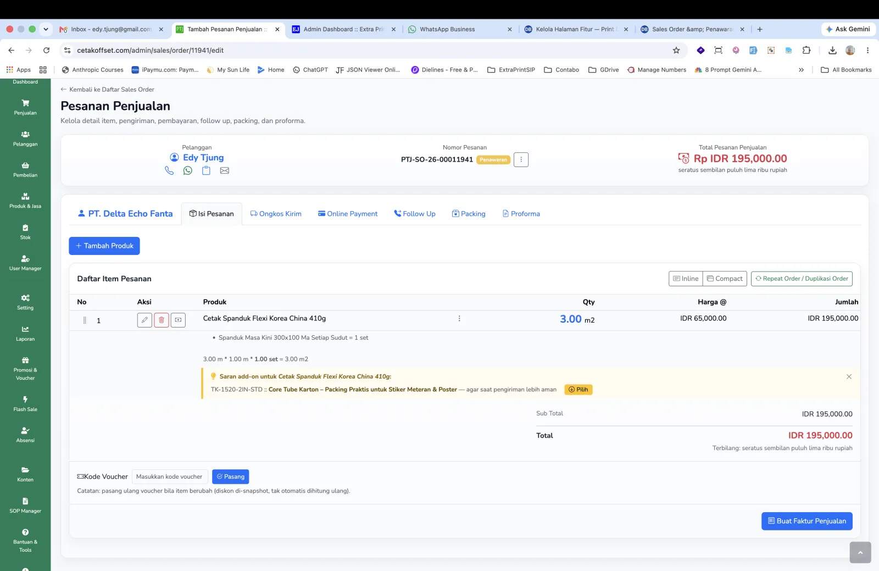Select the Isi Pesanan tab
The image size is (879, 571).
click(212, 214)
